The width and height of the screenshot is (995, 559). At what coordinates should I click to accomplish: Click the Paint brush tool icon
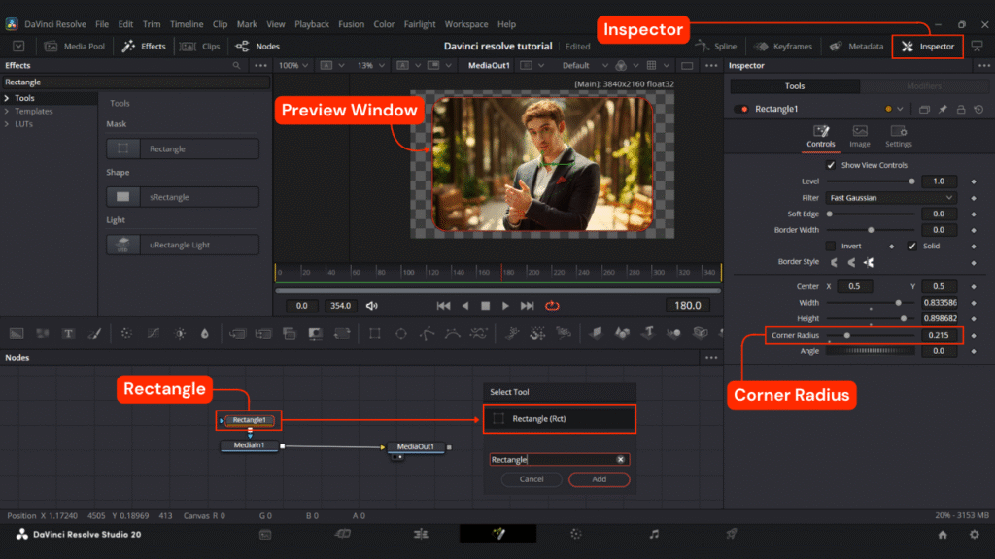pos(94,333)
